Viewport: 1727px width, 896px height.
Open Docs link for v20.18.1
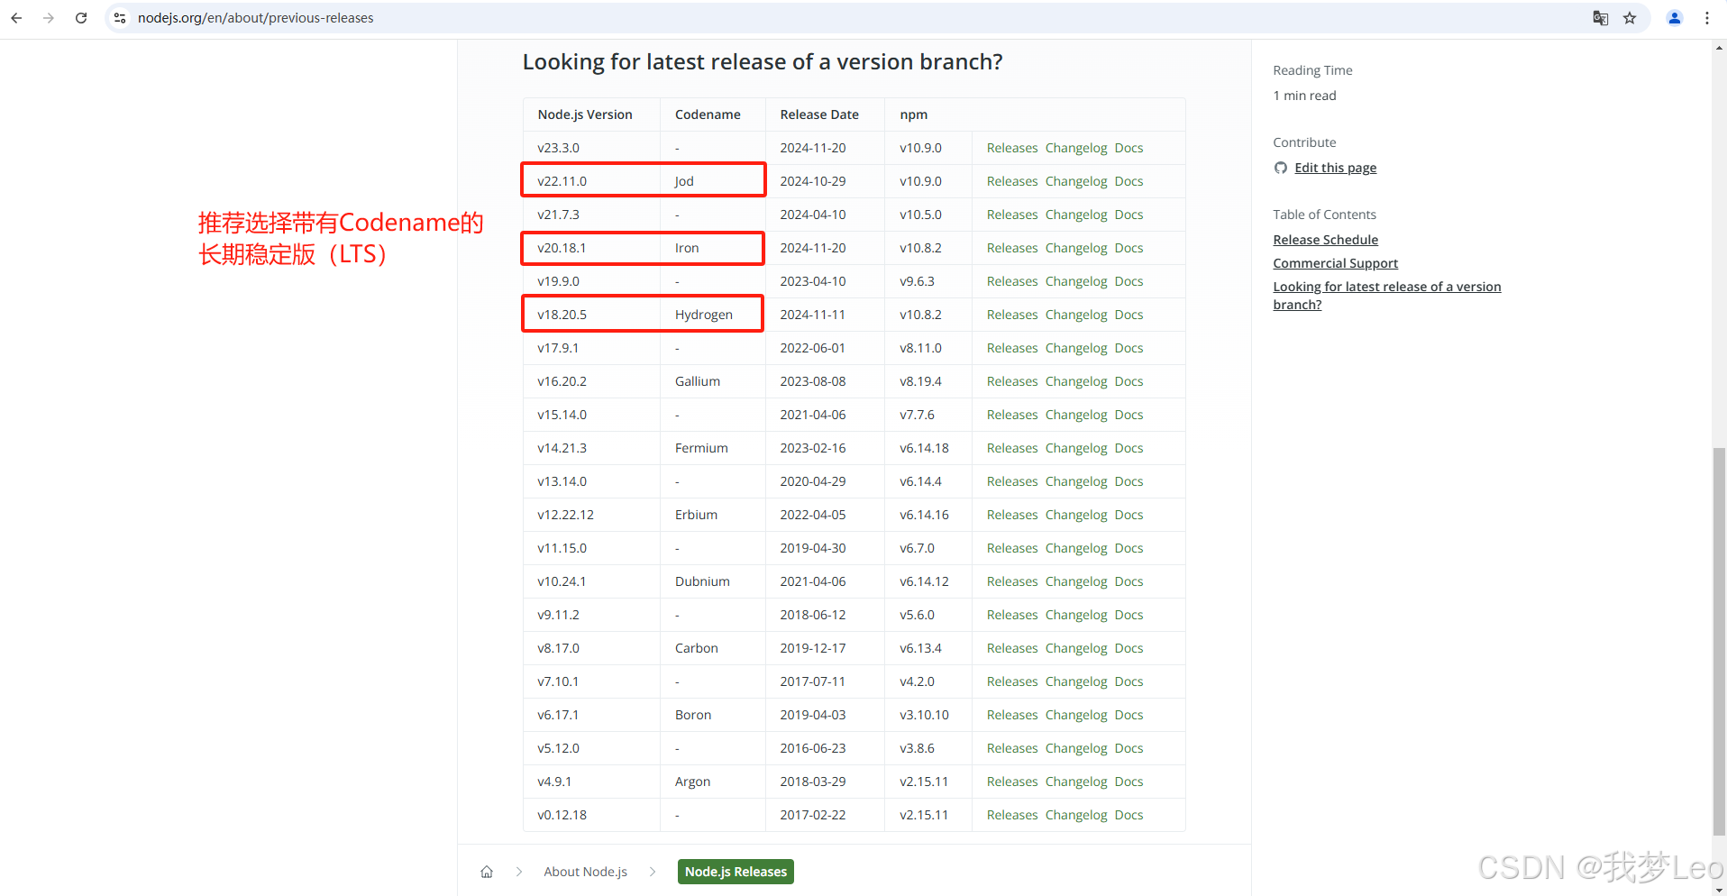1128,248
